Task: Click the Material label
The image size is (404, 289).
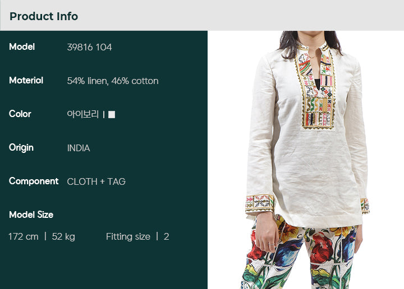Action: click(26, 81)
